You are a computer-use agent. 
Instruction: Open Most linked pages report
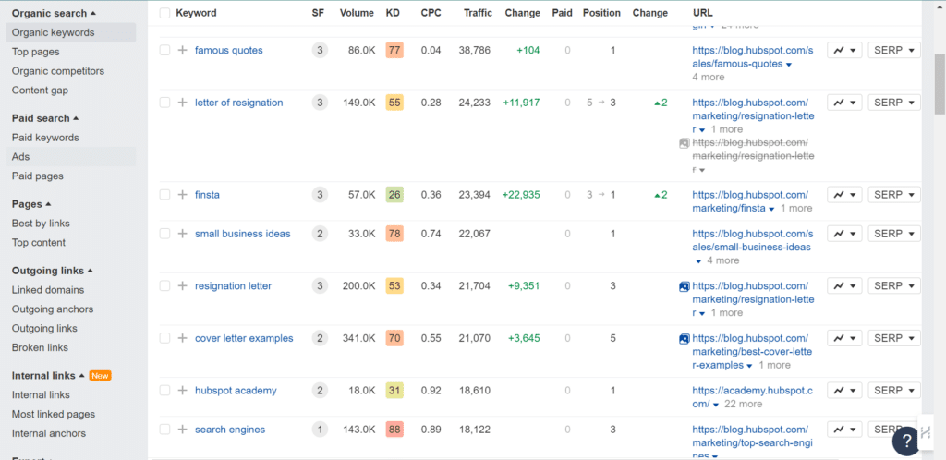pos(55,414)
